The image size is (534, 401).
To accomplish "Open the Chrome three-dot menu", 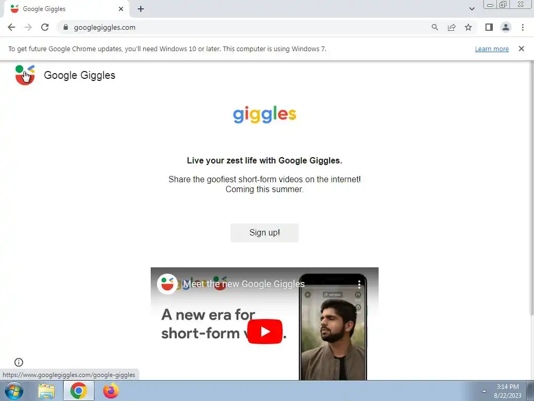I will pos(523,27).
